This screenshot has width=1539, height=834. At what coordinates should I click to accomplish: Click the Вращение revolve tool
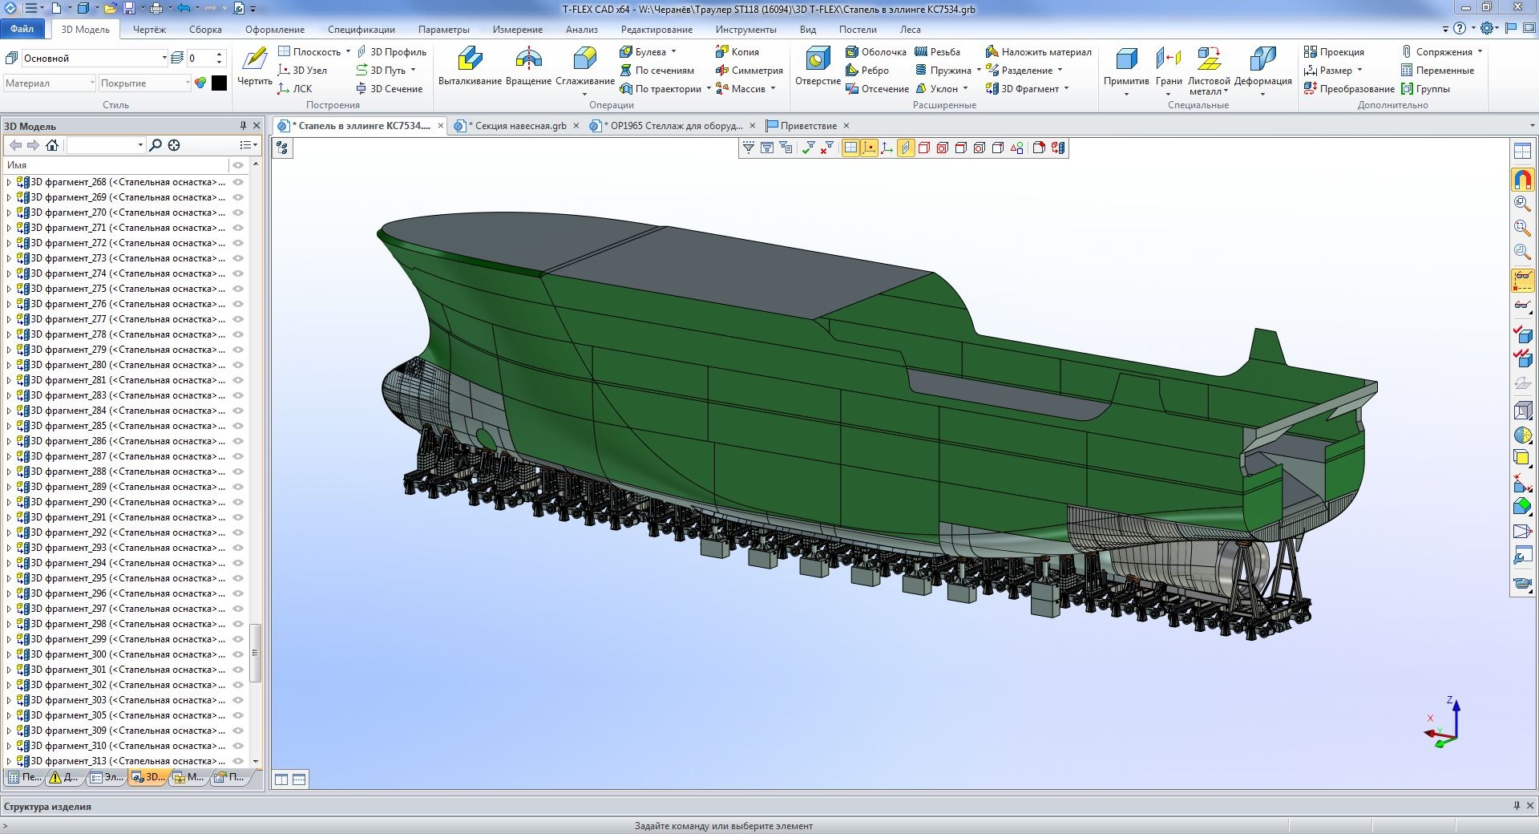point(528,66)
